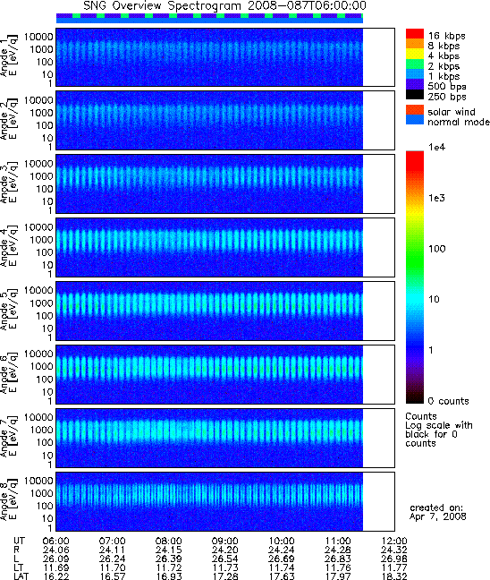
Task: Click the LAT value '18.32'
Action: (x=394, y=576)
